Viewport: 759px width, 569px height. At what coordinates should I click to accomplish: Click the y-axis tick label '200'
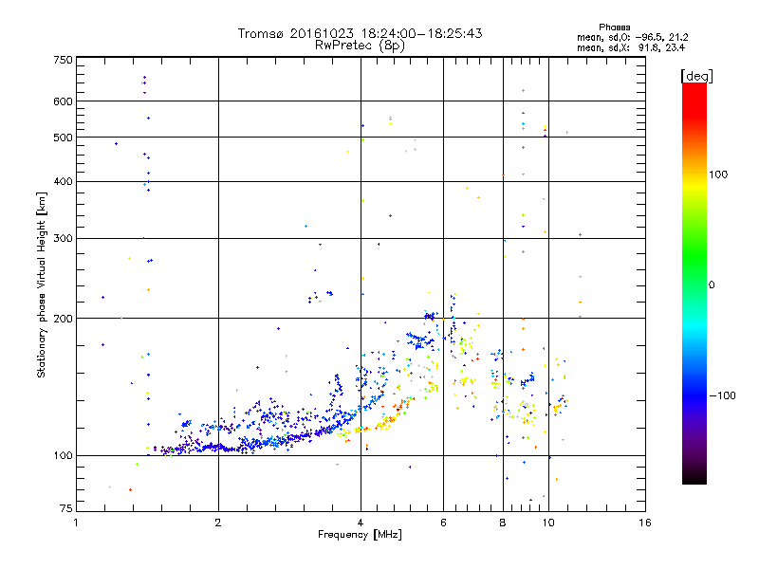(63, 319)
